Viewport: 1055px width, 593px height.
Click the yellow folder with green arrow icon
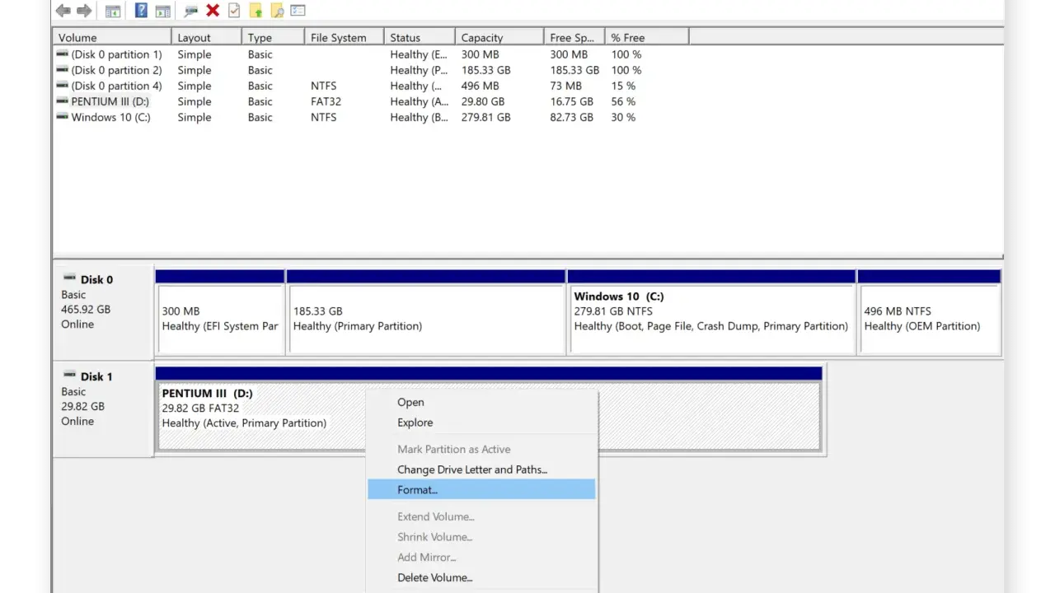[256, 11]
